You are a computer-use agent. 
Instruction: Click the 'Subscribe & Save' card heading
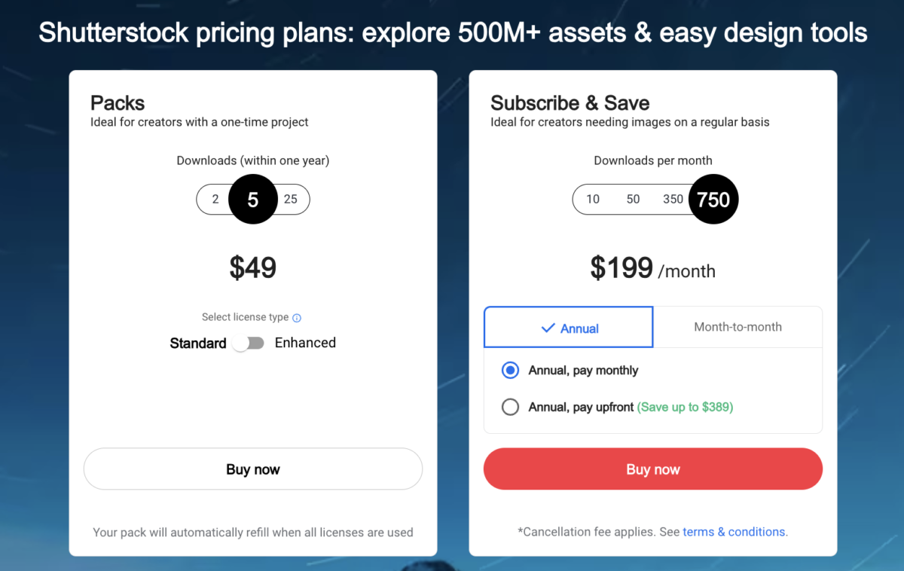[x=570, y=103]
